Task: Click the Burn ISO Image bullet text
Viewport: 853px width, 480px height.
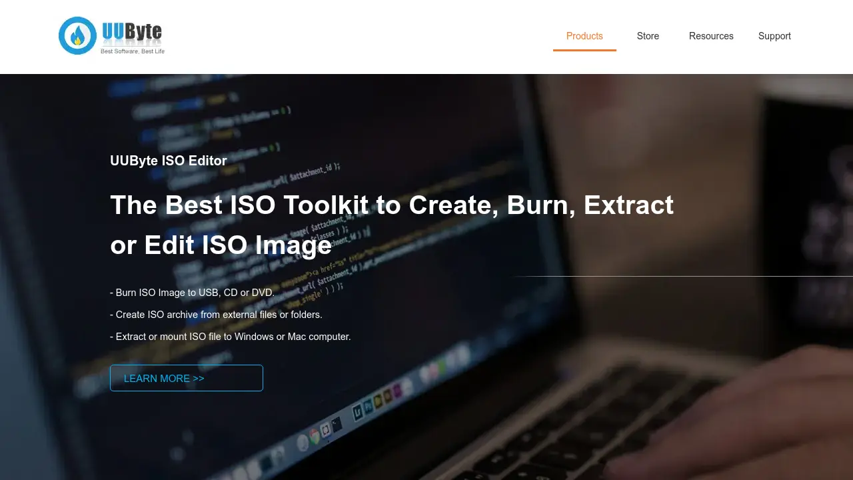Action: [192, 292]
